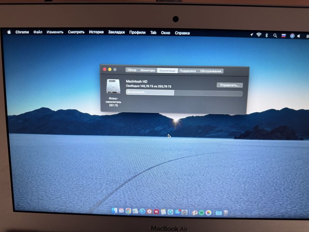Open the Wi-Fi status menu

[x=259, y=35]
